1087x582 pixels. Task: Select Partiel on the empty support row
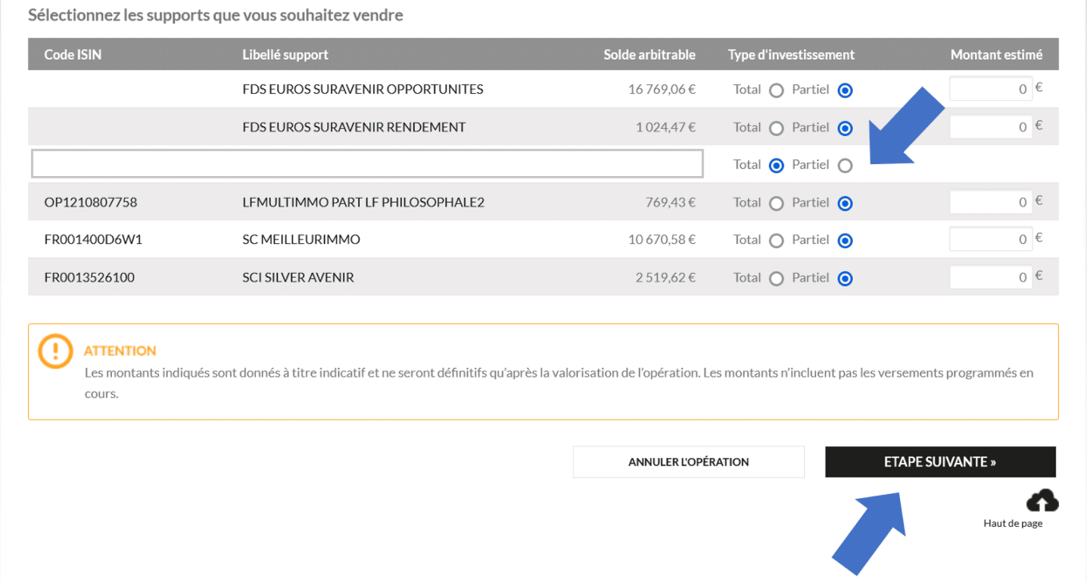tap(845, 165)
